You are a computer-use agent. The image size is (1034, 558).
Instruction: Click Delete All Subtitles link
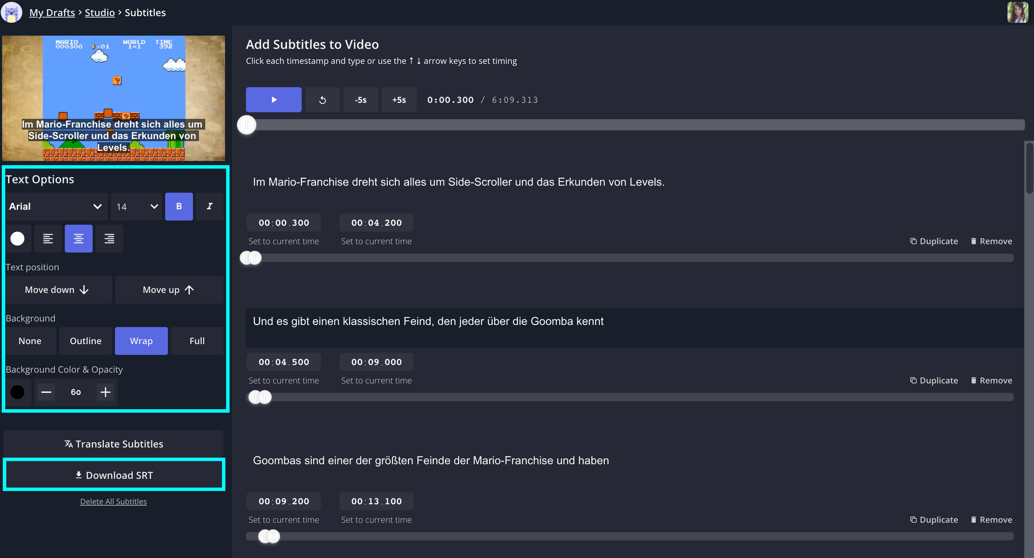[113, 502]
